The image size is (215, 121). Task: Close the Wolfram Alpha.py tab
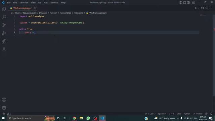tap(35, 8)
